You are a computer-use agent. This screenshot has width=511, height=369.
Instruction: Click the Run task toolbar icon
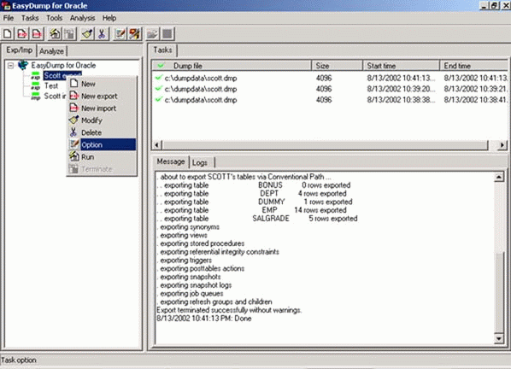tap(55, 34)
